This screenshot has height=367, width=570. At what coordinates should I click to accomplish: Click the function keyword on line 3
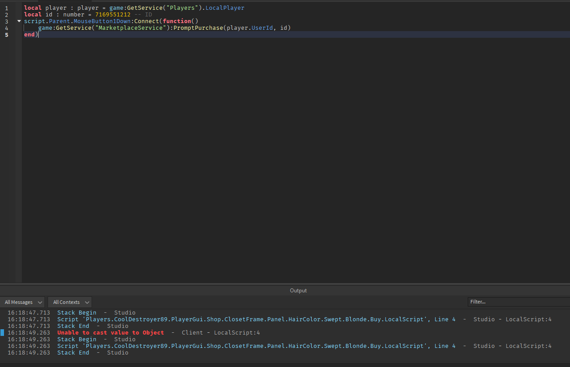click(177, 21)
